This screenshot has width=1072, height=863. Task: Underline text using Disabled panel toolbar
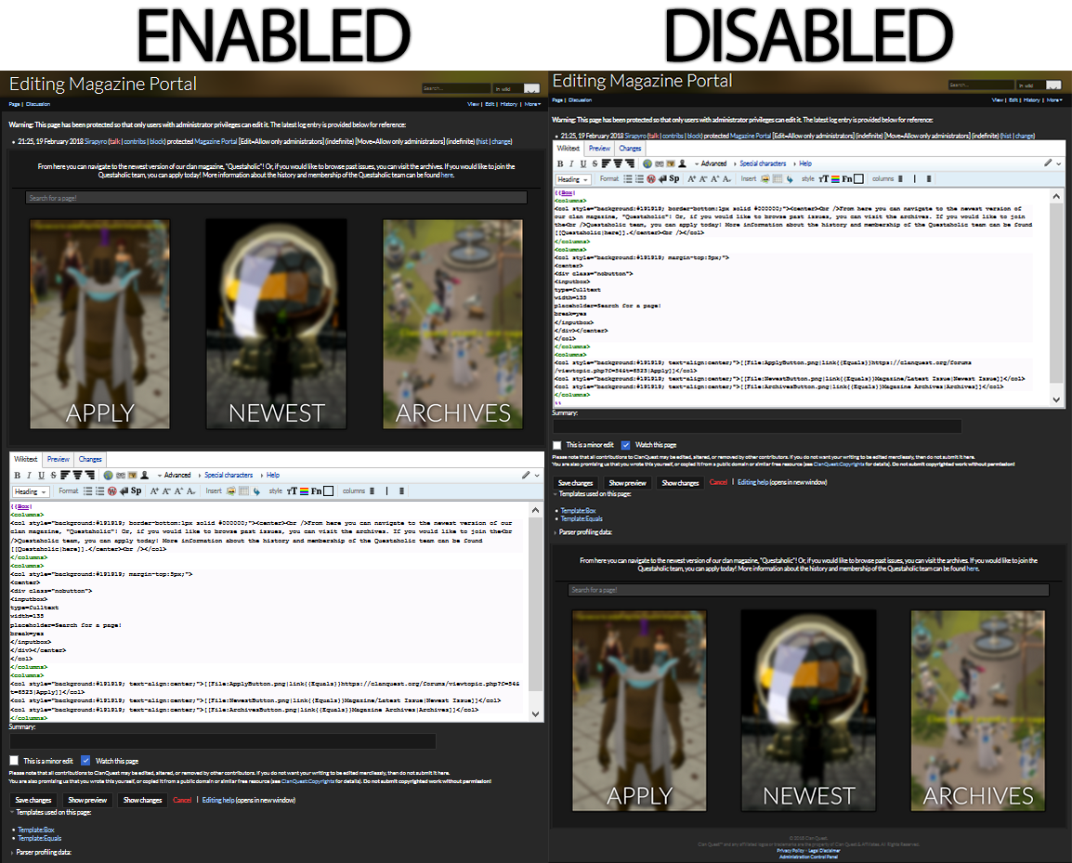tap(583, 163)
